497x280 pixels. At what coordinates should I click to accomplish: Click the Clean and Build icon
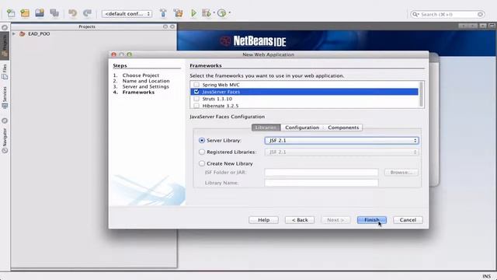pos(178,13)
